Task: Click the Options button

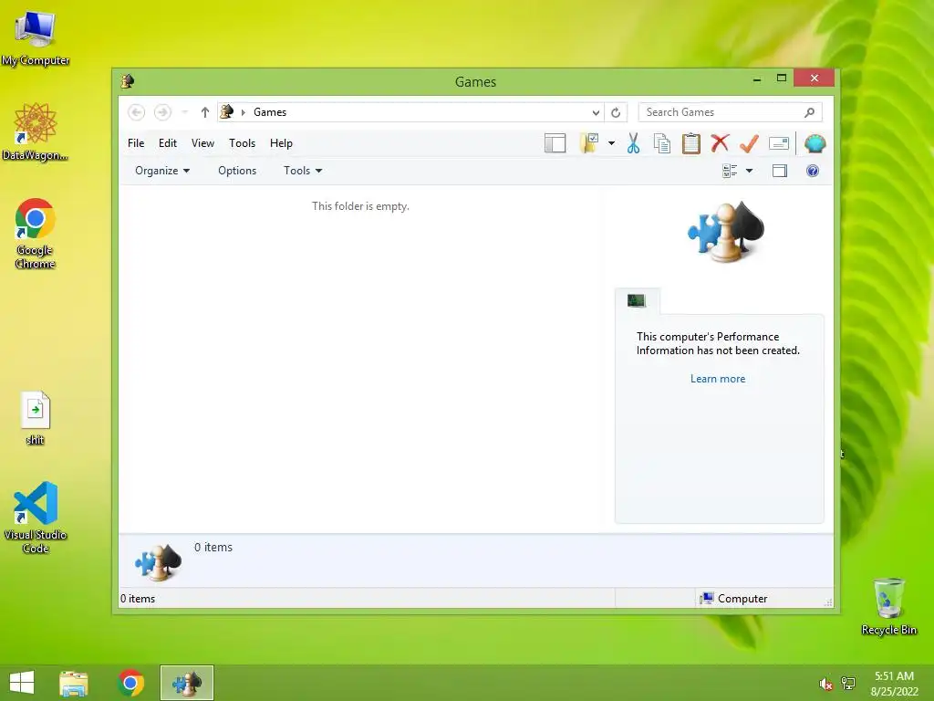Action: point(237,171)
